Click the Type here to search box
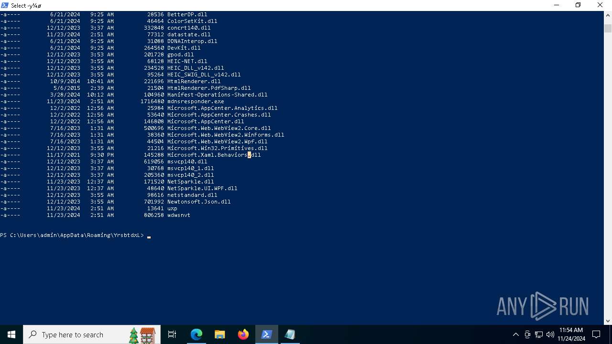Viewport: 612px width, 344px height. (x=92, y=334)
